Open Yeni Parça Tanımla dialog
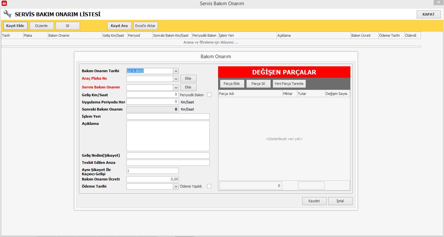Image resolution: width=444 pixels, height=237 pixels. click(x=289, y=84)
